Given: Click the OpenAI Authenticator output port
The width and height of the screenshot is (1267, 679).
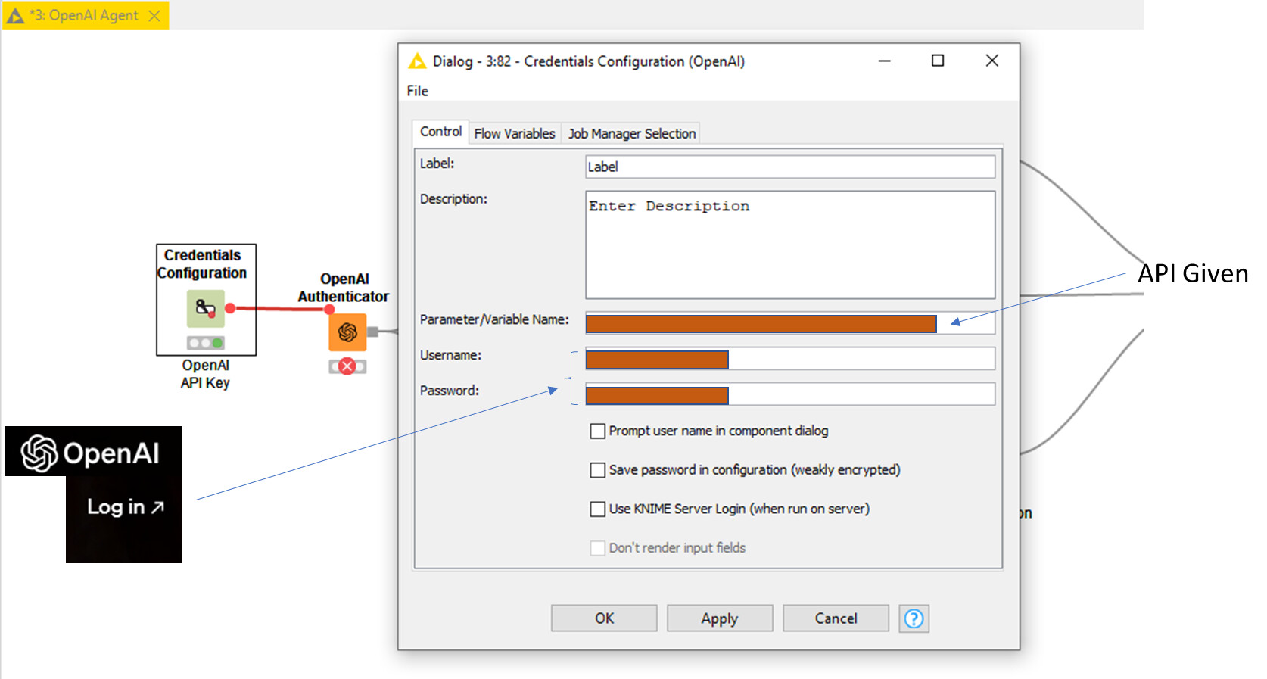Looking at the screenshot, I should pyautogui.click(x=372, y=332).
